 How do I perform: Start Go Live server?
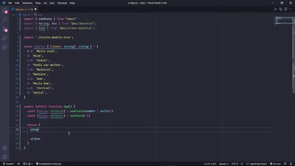coord(275,164)
